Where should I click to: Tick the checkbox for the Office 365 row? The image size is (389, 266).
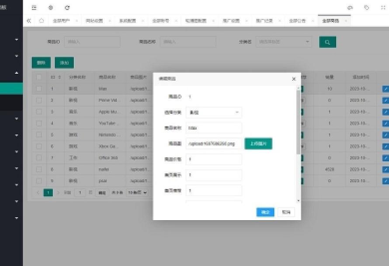click(x=39, y=157)
